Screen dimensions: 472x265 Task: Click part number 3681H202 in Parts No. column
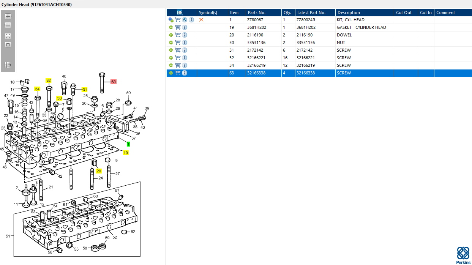pyautogui.click(x=257, y=27)
